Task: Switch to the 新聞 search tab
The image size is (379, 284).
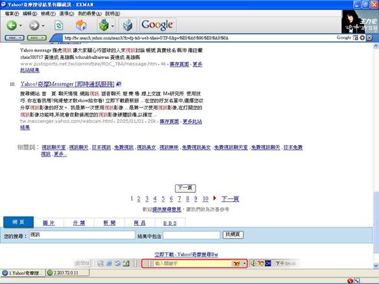Action: 109,223
